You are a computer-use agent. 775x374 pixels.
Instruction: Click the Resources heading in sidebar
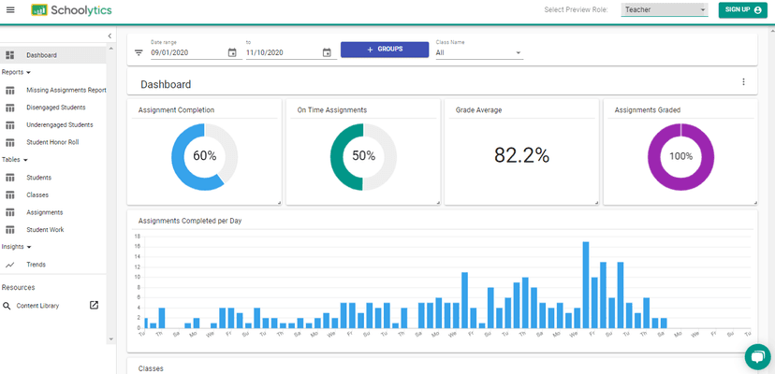coord(19,288)
